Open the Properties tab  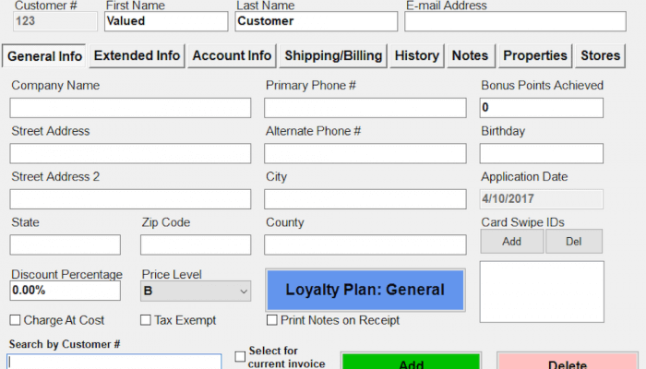coord(534,55)
